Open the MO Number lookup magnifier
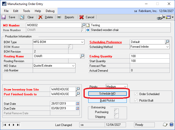 tap(83, 25)
